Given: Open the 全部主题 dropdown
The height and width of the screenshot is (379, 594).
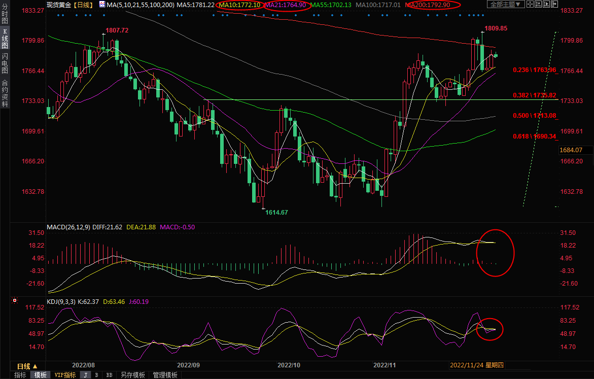Looking at the screenshot, I should point(503,5).
